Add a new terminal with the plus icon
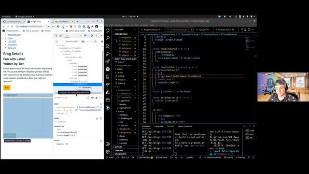Image resolution: width=309 pixels, height=174 pixels. (244, 126)
